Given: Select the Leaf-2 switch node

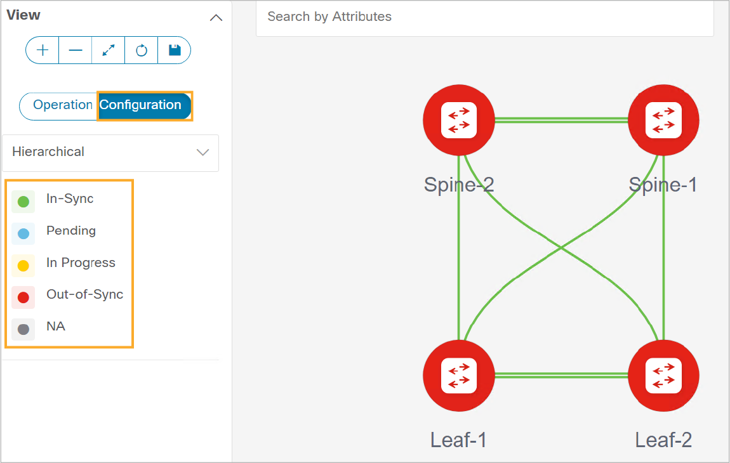Looking at the screenshot, I should click(x=663, y=375).
